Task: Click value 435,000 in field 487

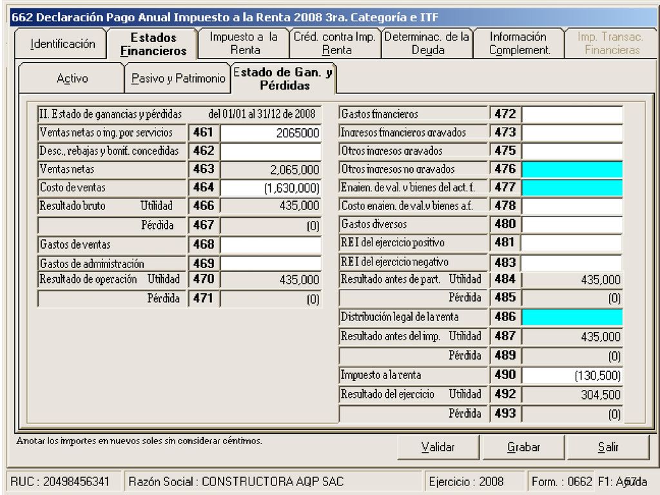Action: click(601, 336)
